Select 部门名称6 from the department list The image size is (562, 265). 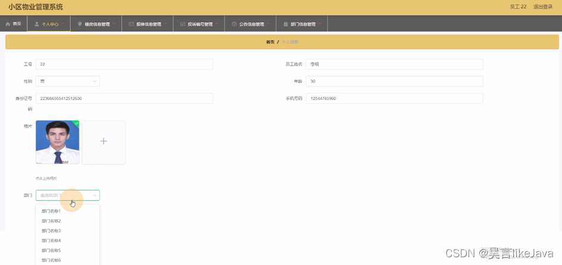[68, 260]
